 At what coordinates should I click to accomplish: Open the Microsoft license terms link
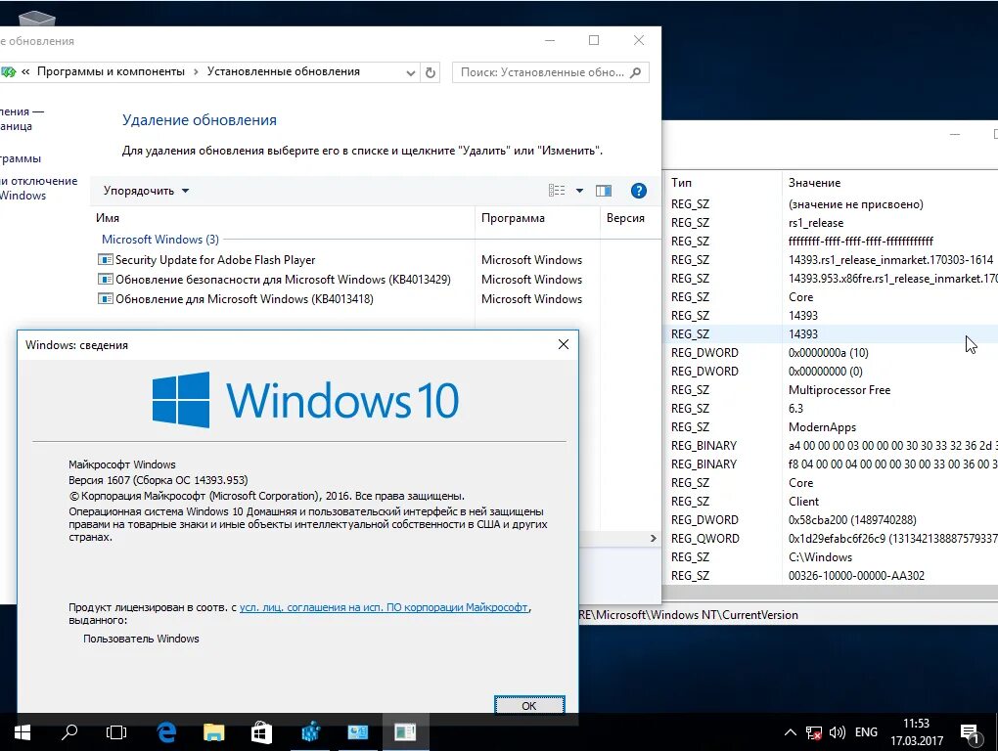click(x=384, y=607)
